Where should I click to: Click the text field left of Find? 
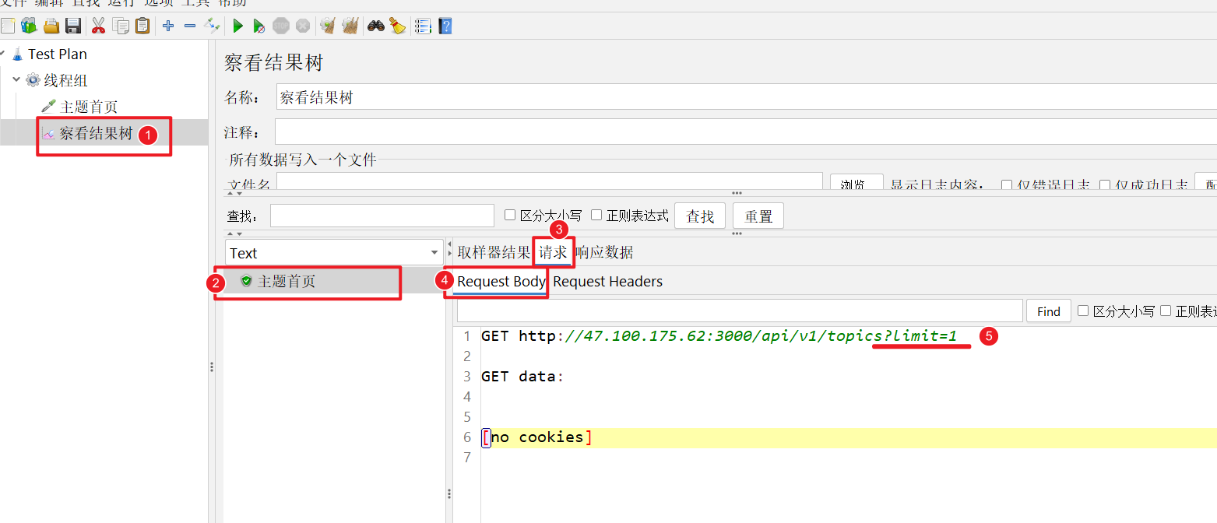click(x=740, y=311)
